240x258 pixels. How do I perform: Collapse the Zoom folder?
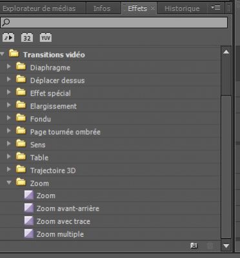point(9,183)
